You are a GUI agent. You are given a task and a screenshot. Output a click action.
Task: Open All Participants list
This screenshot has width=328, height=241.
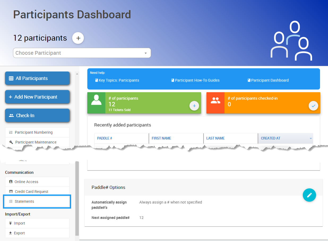pyautogui.click(x=37, y=78)
